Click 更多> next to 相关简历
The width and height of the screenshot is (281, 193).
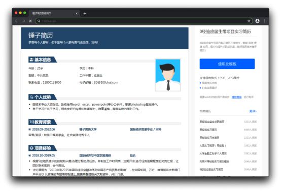click(x=253, y=111)
